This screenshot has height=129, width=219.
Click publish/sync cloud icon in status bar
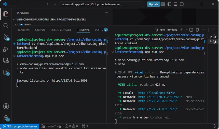point(59,126)
